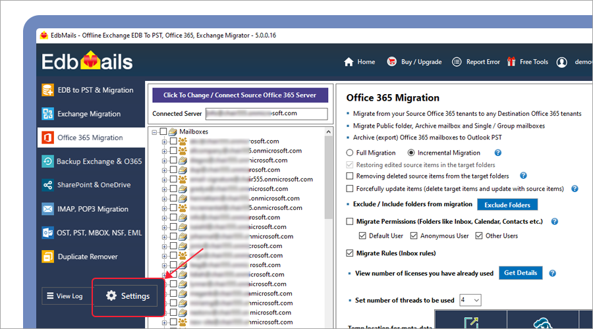Open IMAP, POP3 Migration section
Viewport: 593px width, 329px height.
(x=91, y=209)
